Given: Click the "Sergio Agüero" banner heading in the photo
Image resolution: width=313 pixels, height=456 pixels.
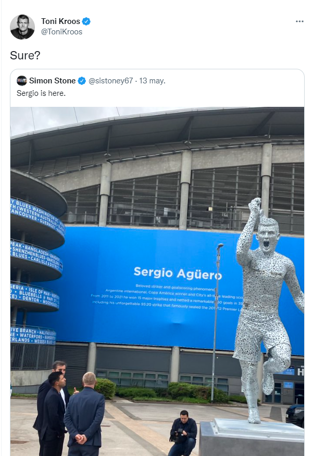Looking at the screenshot, I should tap(178, 273).
